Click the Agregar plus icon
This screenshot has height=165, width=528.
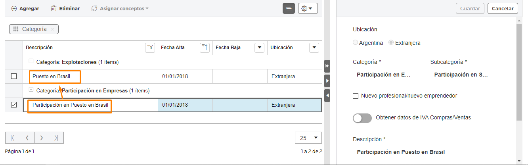click(14, 8)
